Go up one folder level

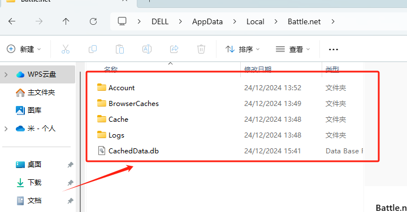point(66,21)
